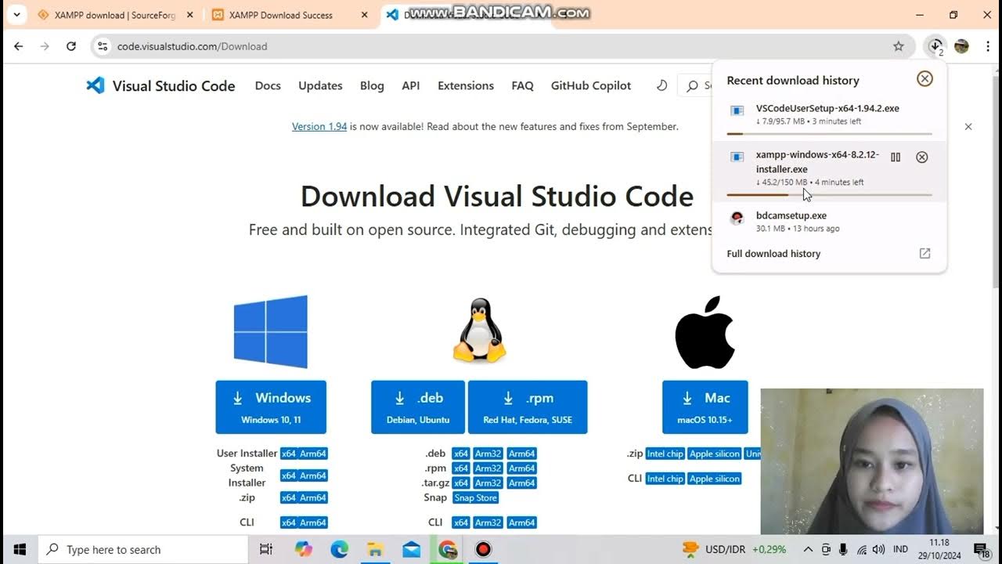
Task: Pause the xampp installer download
Action: pyautogui.click(x=896, y=157)
